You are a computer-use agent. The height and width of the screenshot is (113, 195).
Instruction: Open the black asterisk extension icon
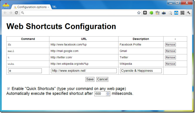point(145,13)
